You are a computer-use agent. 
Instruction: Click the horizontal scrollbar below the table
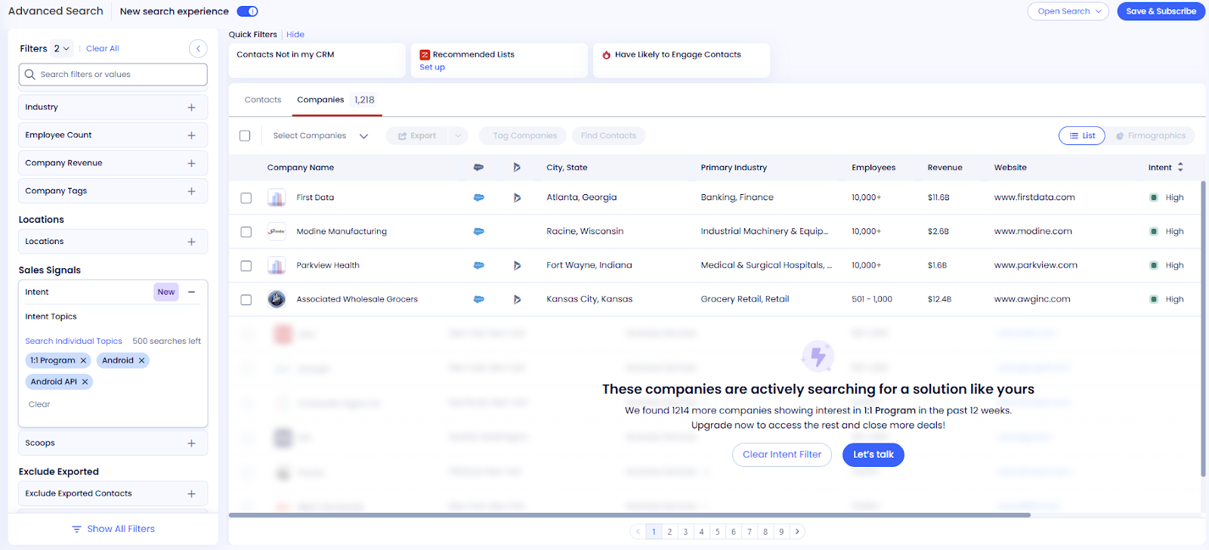click(x=629, y=515)
